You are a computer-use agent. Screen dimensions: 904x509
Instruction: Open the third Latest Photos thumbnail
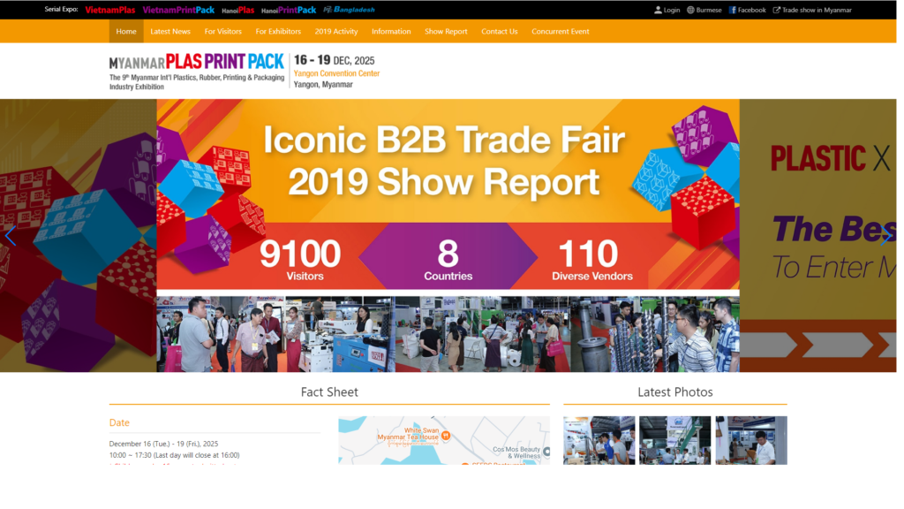click(x=751, y=440)
